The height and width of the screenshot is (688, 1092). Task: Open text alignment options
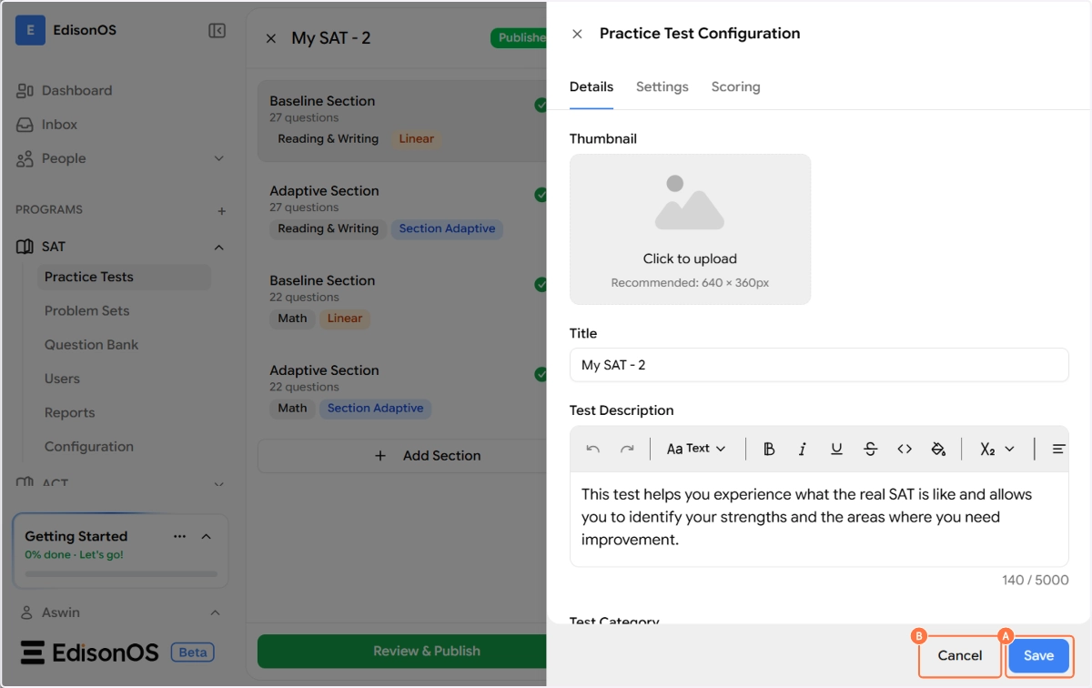(x=1058, y=449)
